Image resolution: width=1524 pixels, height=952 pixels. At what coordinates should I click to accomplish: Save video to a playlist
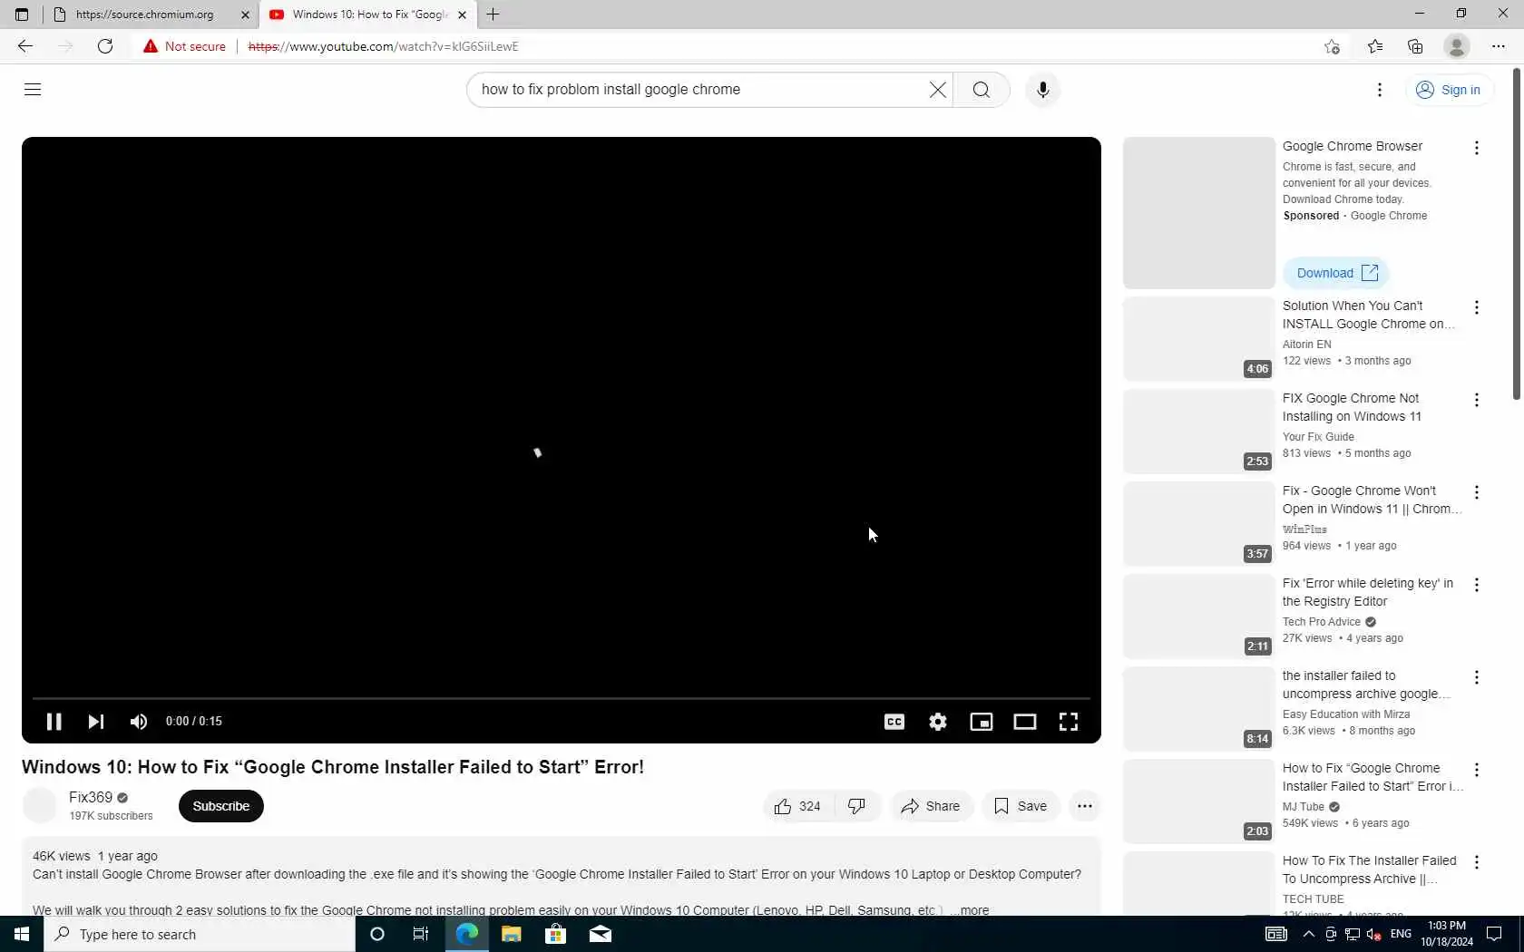coord(1021,806)
